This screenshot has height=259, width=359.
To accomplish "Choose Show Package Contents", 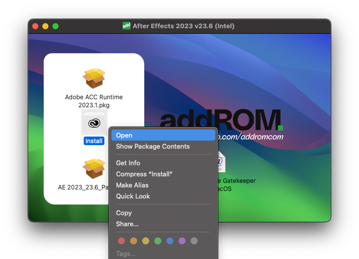I will [x=163, y=147].
